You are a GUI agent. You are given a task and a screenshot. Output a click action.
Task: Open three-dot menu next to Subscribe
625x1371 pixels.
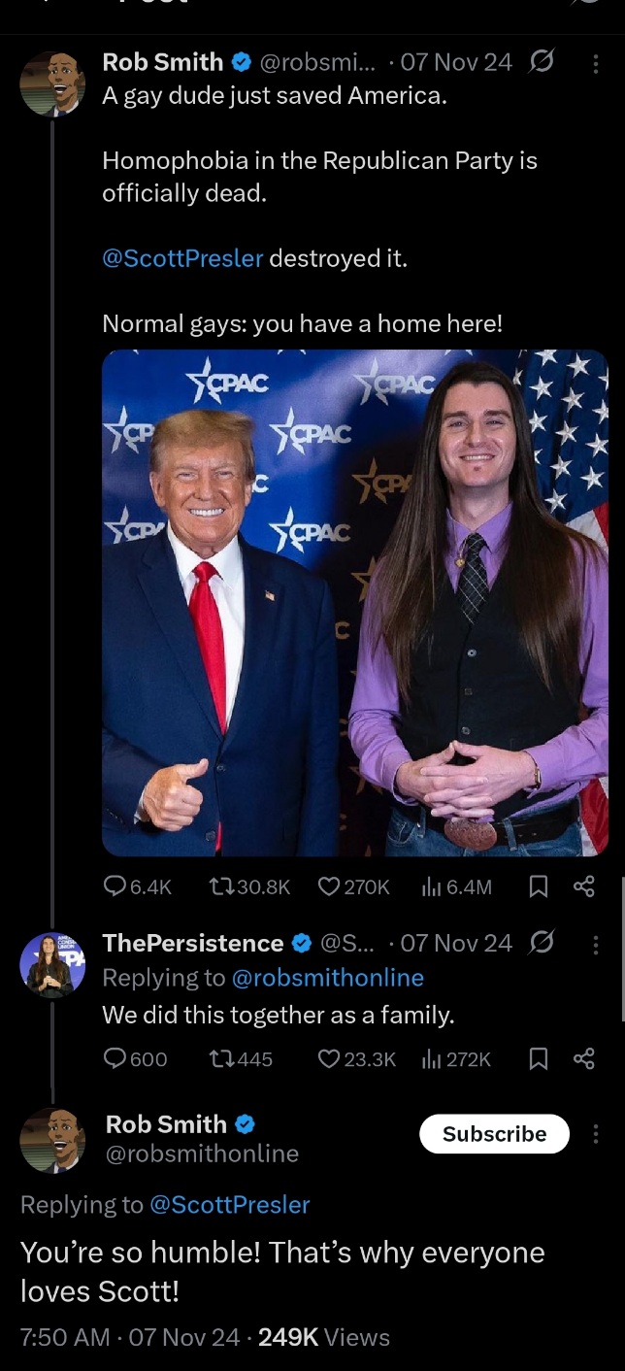point(595,1134)
